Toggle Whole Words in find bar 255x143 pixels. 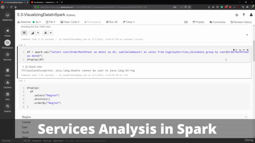coord(58,141)
